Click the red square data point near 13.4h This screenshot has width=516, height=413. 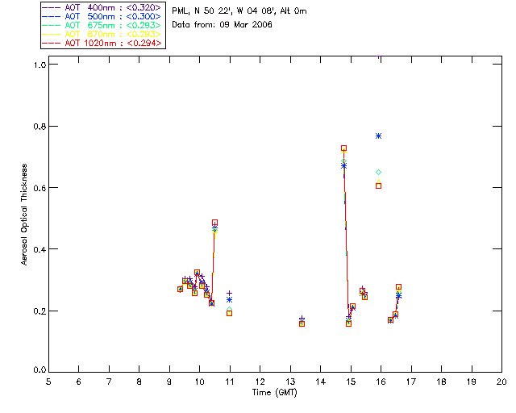(x=302, y=323)
